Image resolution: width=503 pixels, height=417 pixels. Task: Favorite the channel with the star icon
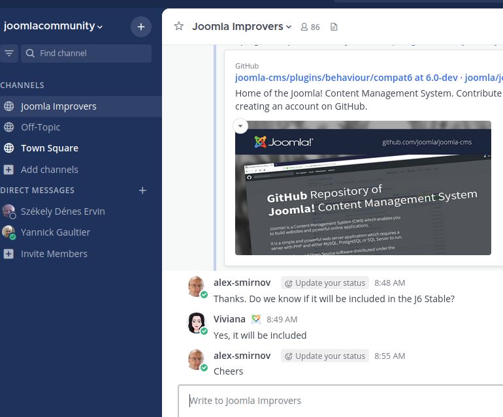179,26
